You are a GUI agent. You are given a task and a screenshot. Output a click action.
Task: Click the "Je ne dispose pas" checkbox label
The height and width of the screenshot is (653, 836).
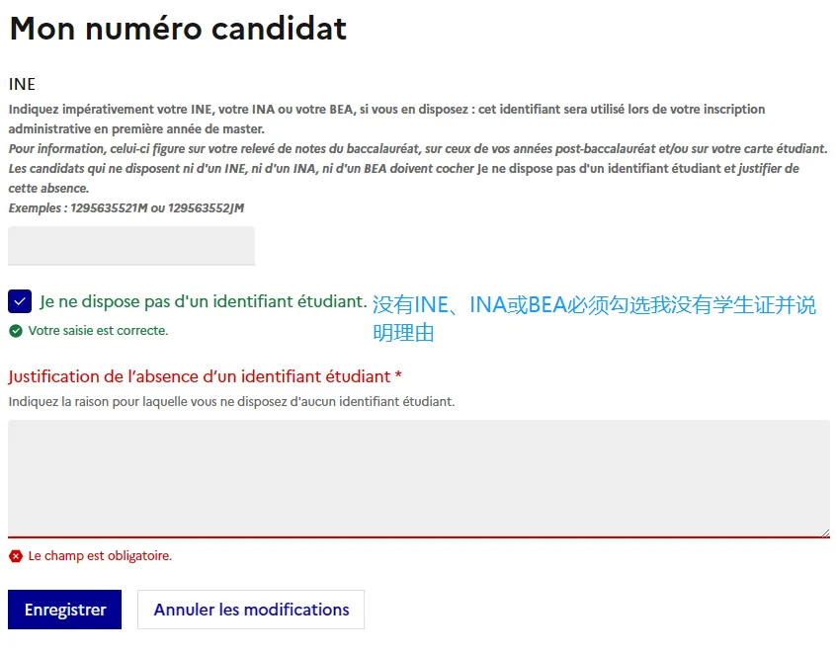(204, 301)
